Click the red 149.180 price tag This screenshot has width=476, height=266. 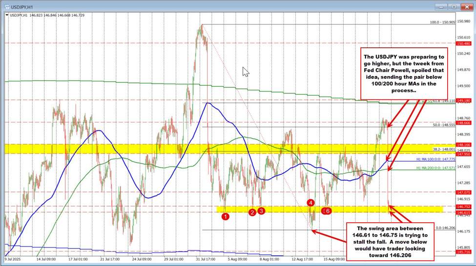[x=464, y=100]
